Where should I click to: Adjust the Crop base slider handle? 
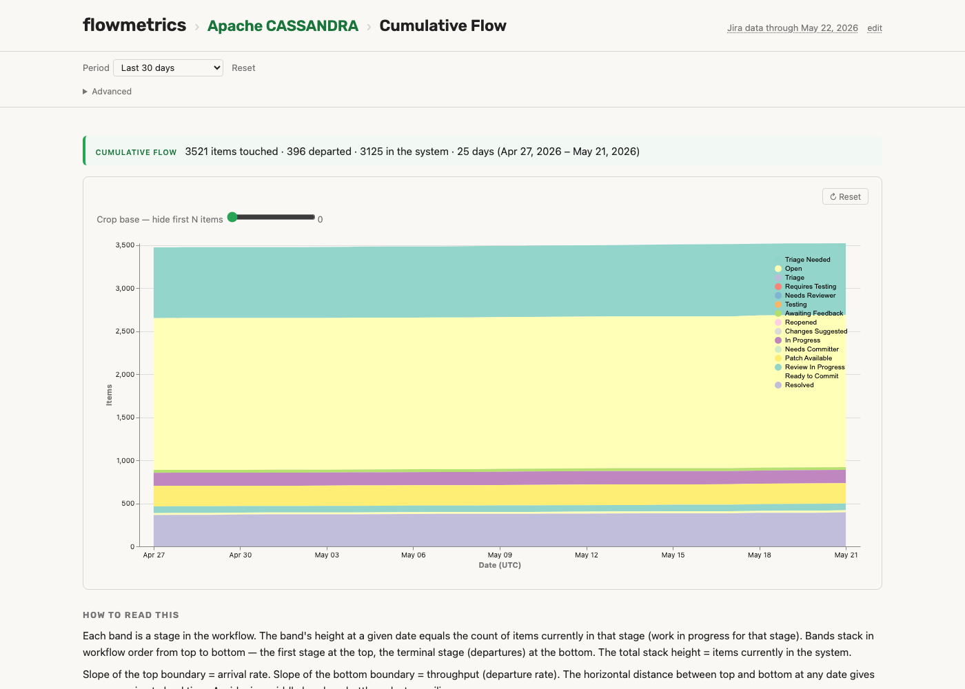232,217
